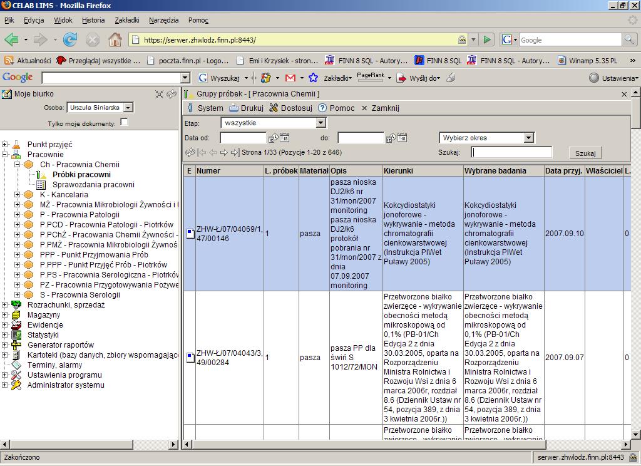Expand Administrator systemu node

pos(4,385)
